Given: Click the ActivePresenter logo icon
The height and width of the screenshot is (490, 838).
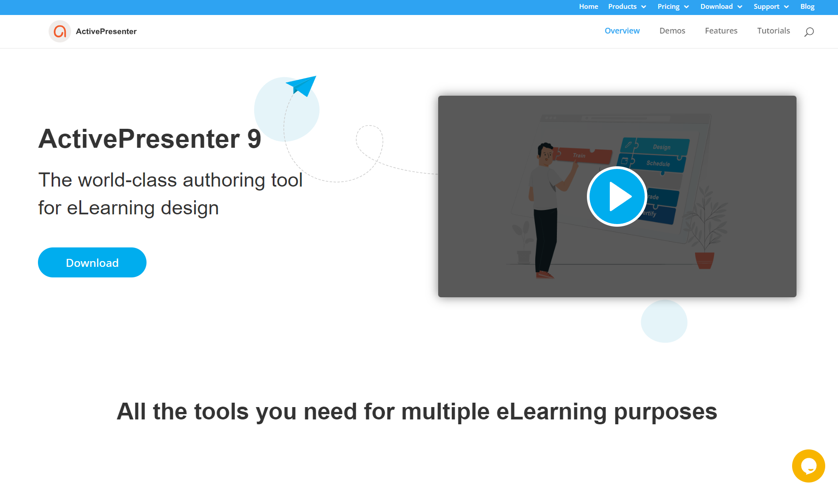Looking at the screenshot, I should coord(60,31).
